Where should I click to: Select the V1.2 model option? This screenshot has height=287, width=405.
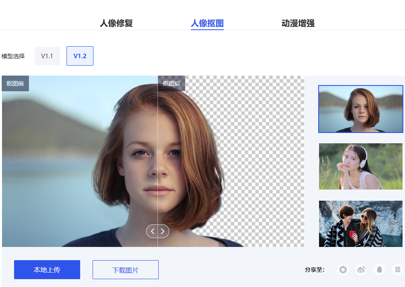pos(80,56)
